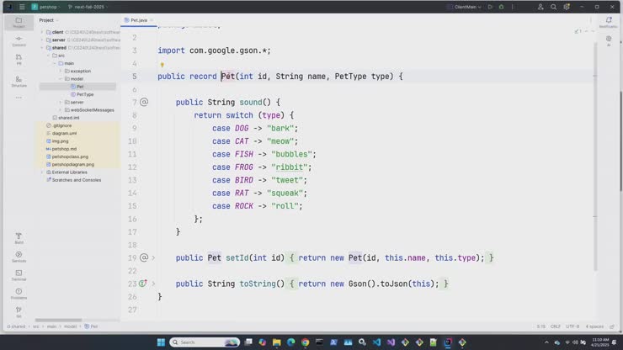Viewport: 623px width, 350px height.
Task: Show more tool windows ellipsis
Action: pos(19,98)
